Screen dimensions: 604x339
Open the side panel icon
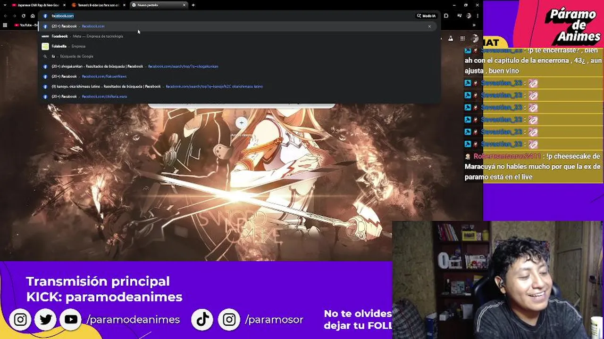click(x=446, y=16)
